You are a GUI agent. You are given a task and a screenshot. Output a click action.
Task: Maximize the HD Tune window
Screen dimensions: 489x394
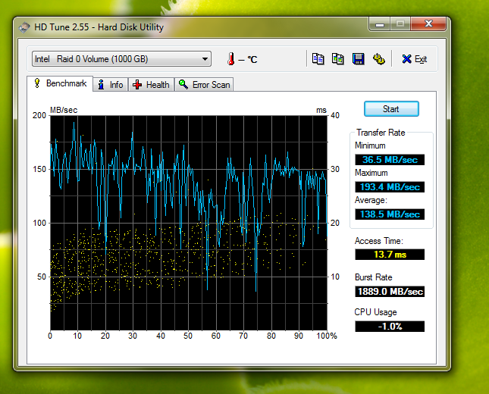coord(400,25)
